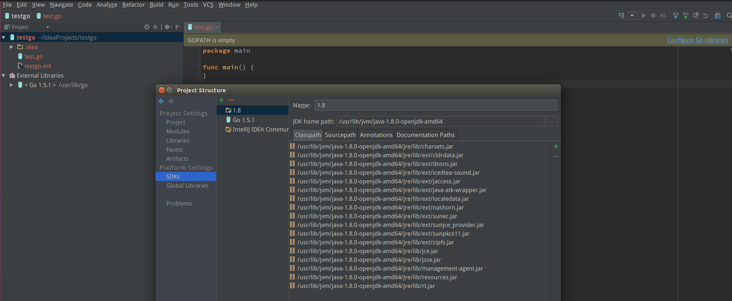Click testgo breadcrumb in navigation bar

coord(17,16)
